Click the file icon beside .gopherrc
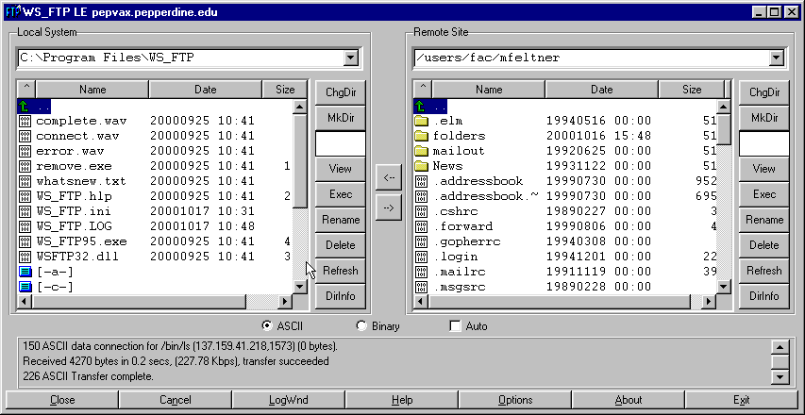 point(421,241)
